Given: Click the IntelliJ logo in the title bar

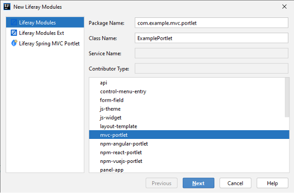Looking at the screenshot, I should coord(7,7).
